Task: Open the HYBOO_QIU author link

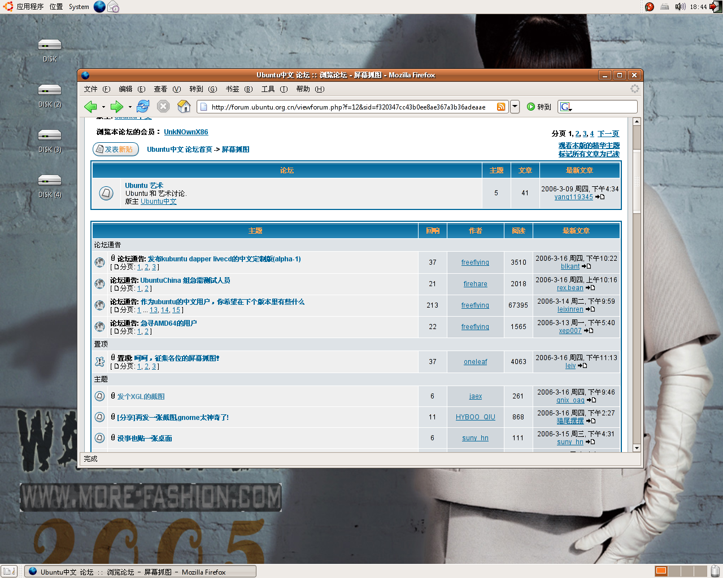Action: pos(475,417)
